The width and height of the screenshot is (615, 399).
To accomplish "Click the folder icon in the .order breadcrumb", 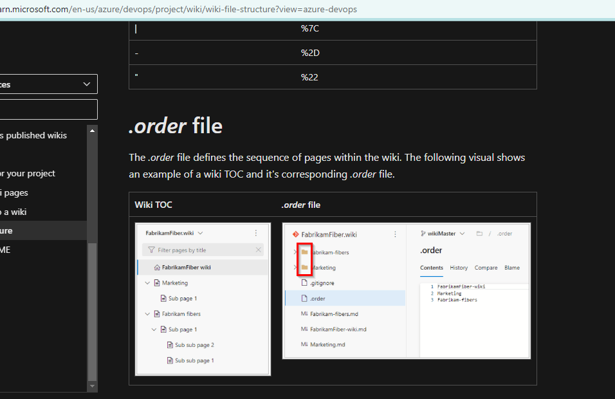I will 479,233.
